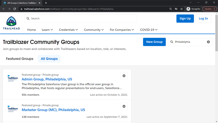
Task: Click the tracking blocked eye icon
Action: pyautogui.click(x=176, y=9)
